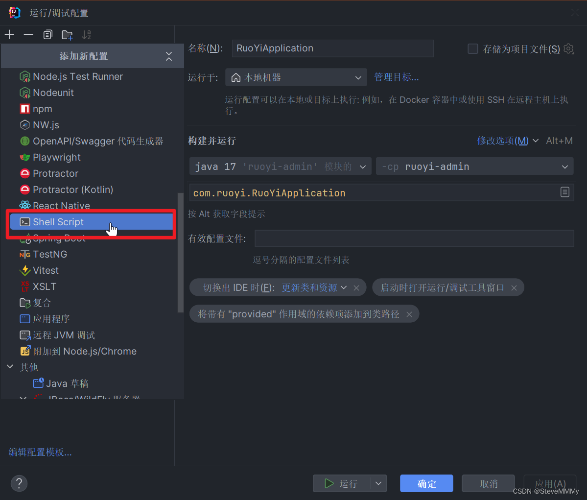
Task: Close the 运行/调试配置 dialog
Action: coord(575,13)
